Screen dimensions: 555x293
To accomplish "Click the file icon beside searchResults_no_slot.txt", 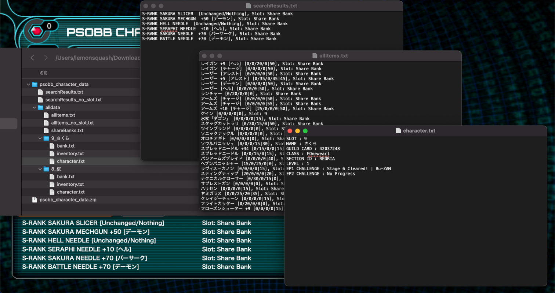I will coord(40,100).
